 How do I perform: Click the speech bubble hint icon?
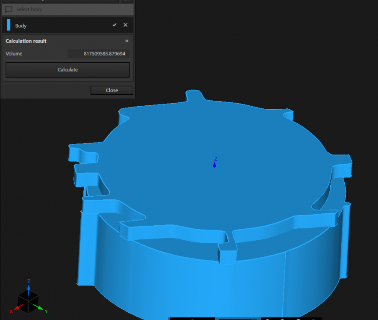(x=9, y=9)
